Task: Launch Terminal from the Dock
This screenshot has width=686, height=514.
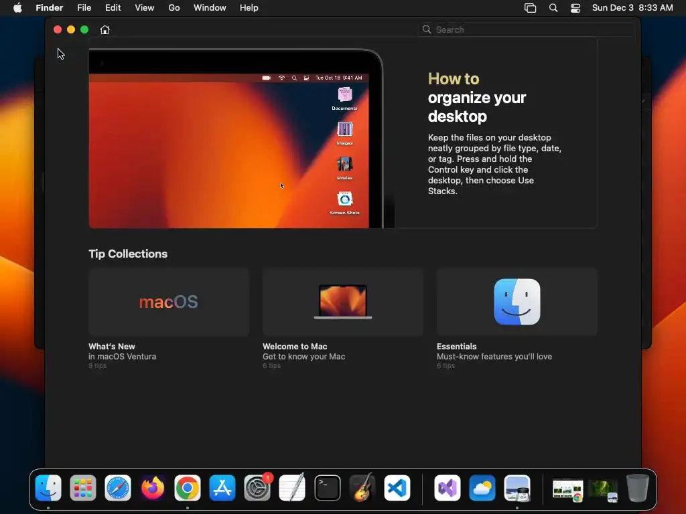Action: pos(327,487)
